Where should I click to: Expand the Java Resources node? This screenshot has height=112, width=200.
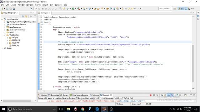5,27
